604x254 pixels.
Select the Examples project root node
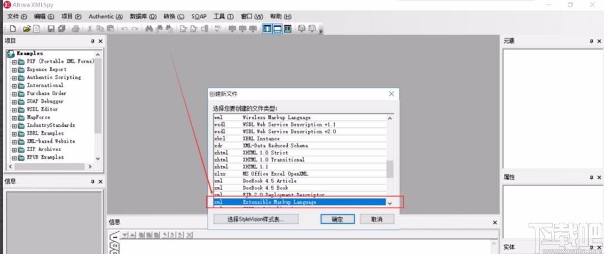click(30, 54)
